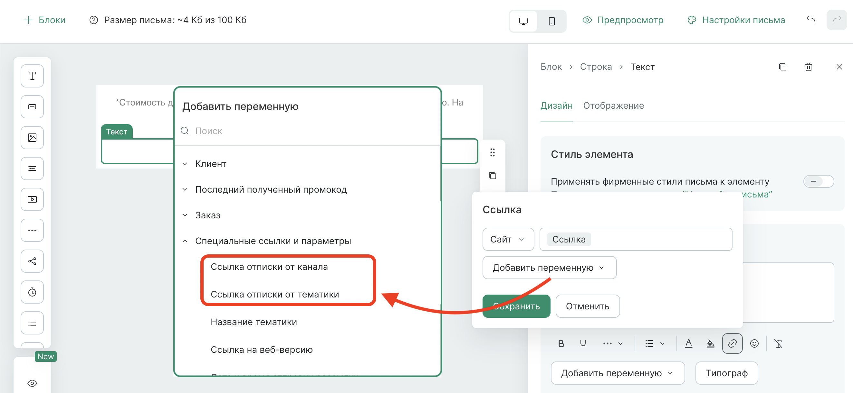Switch to mobile preview mode
This screenshot has height=393, width=853.
[551, 21]
